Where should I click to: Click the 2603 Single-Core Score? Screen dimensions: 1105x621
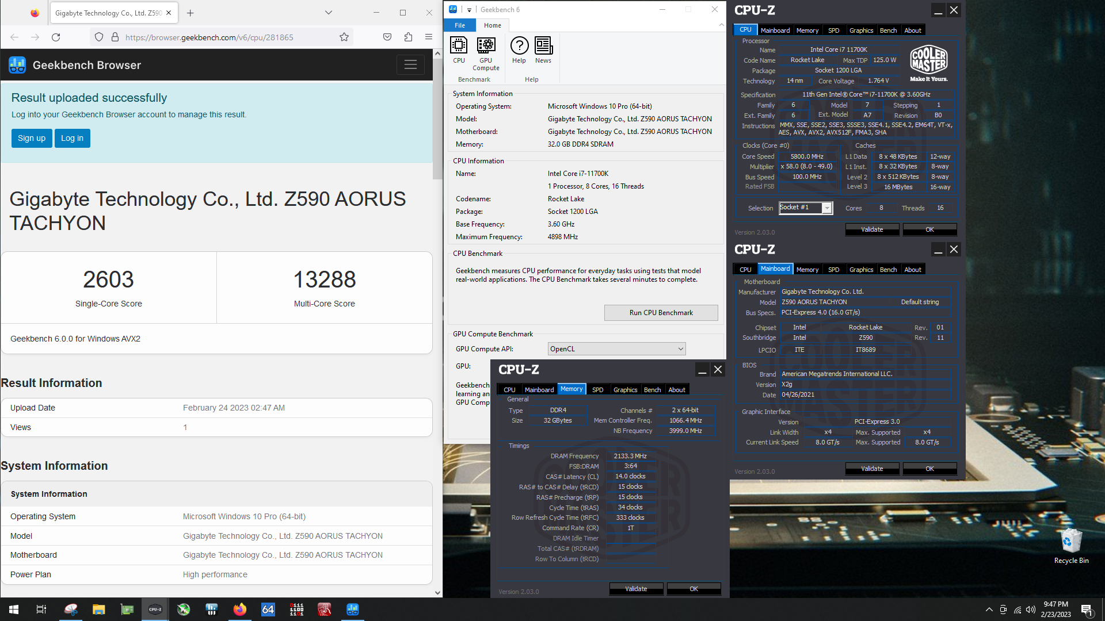click(108, 280)
